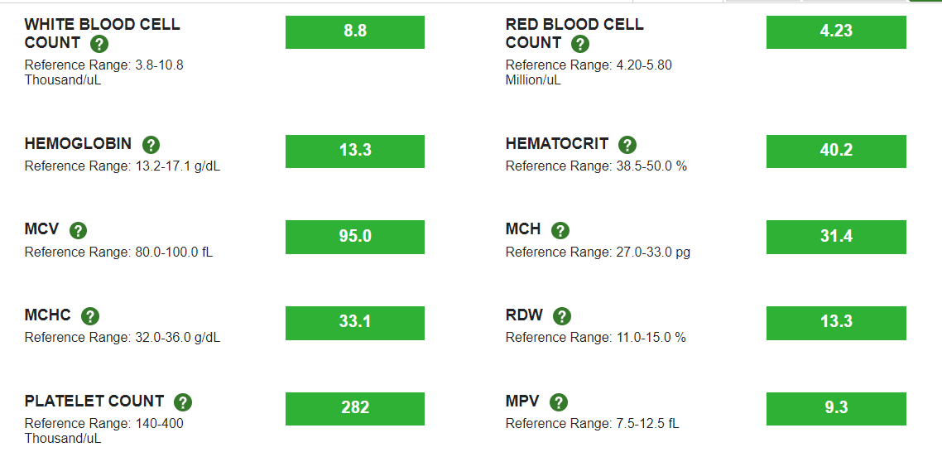Open the MCV 95.0 result value
This screenshot has width=942, height=476.
point(355,237)
